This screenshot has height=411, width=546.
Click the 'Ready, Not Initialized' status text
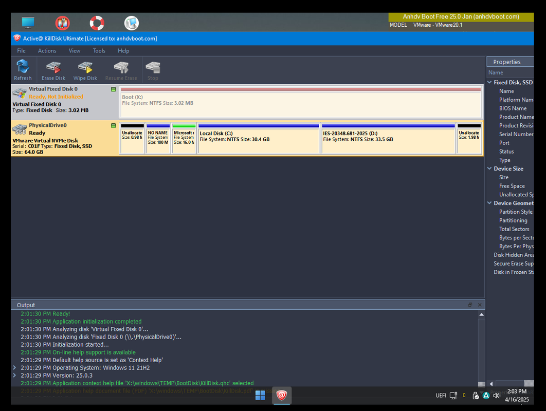56,97
